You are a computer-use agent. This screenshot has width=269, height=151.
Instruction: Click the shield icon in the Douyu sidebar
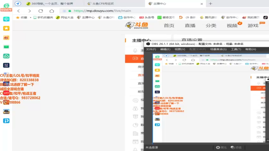click(136, 117)
